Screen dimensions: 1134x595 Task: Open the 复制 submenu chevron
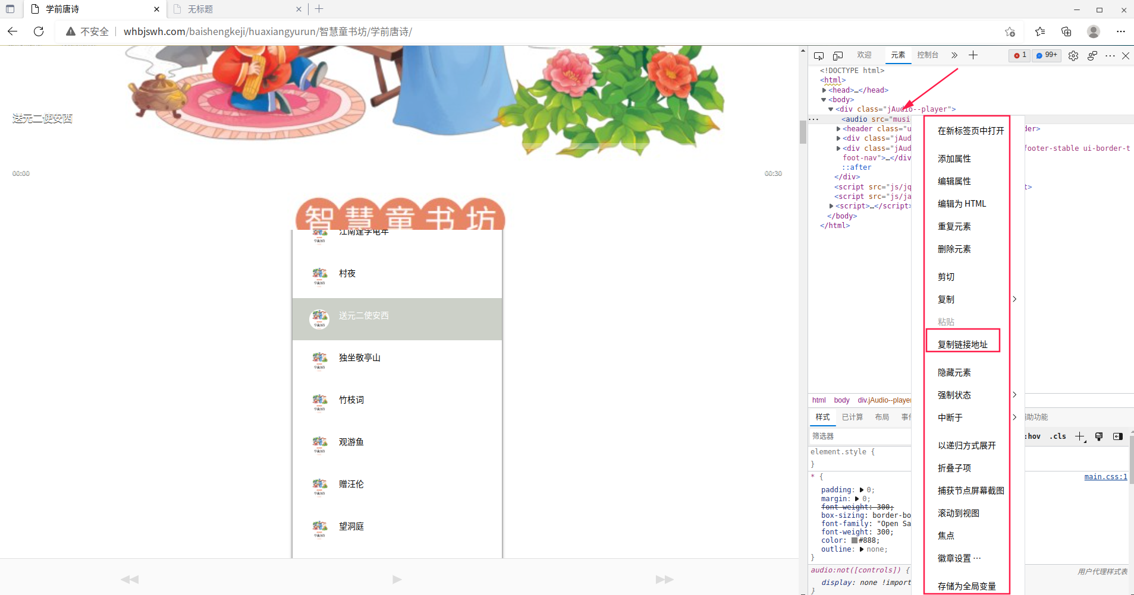(1014, 299)
